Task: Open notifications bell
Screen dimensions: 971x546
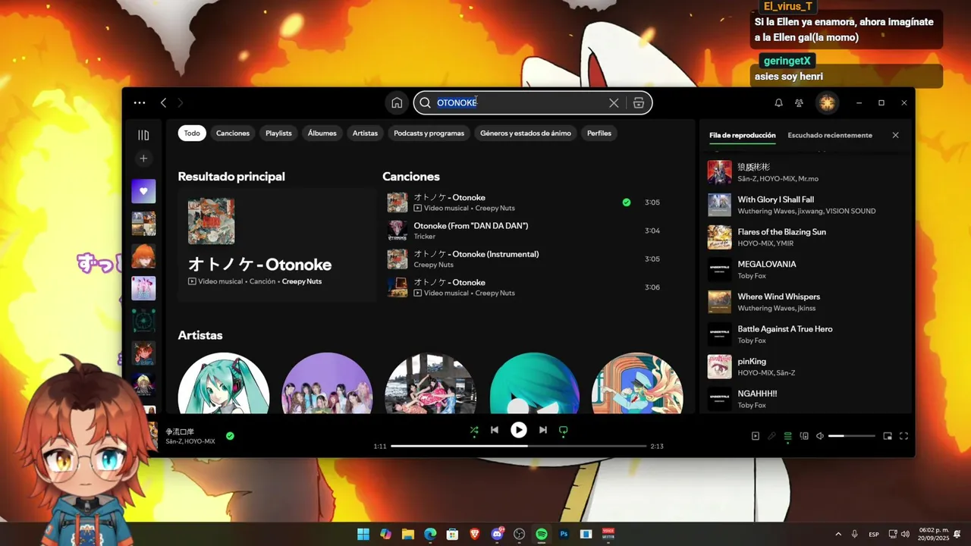Action: (778, 103)
